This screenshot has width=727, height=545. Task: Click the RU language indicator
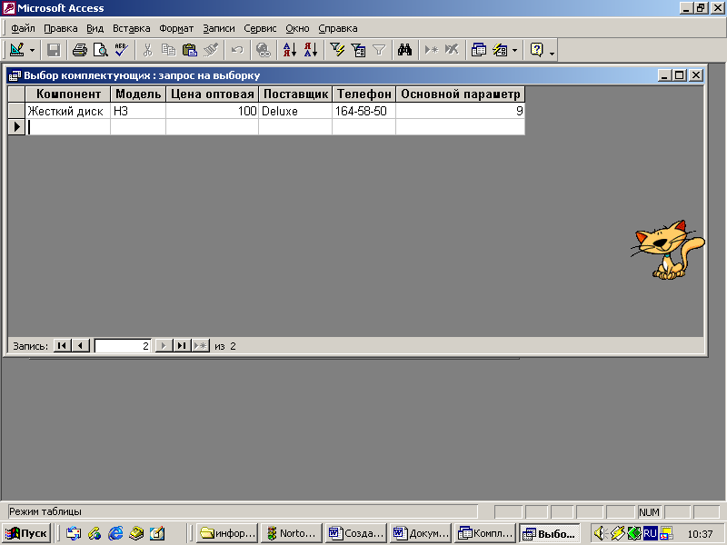pos(650,533)
